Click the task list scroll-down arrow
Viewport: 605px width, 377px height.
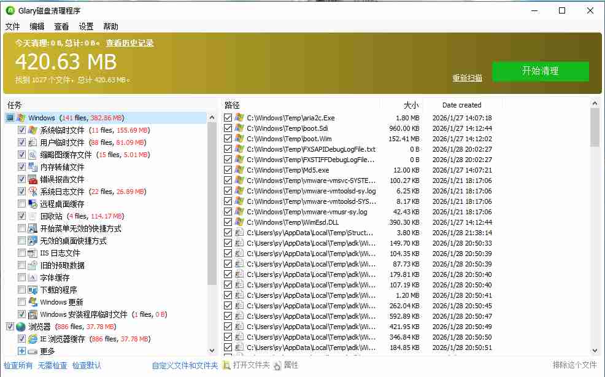[x=212, y=349]
